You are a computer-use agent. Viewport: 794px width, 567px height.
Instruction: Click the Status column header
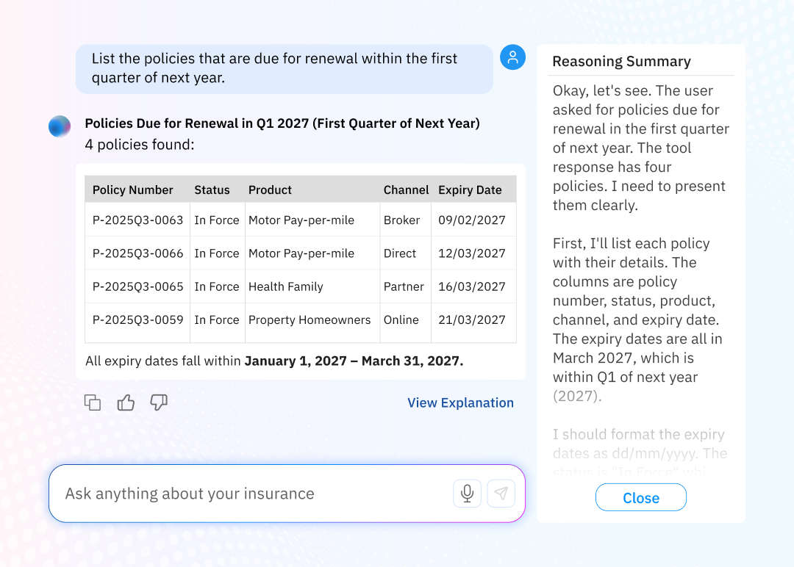click(212, 189)
